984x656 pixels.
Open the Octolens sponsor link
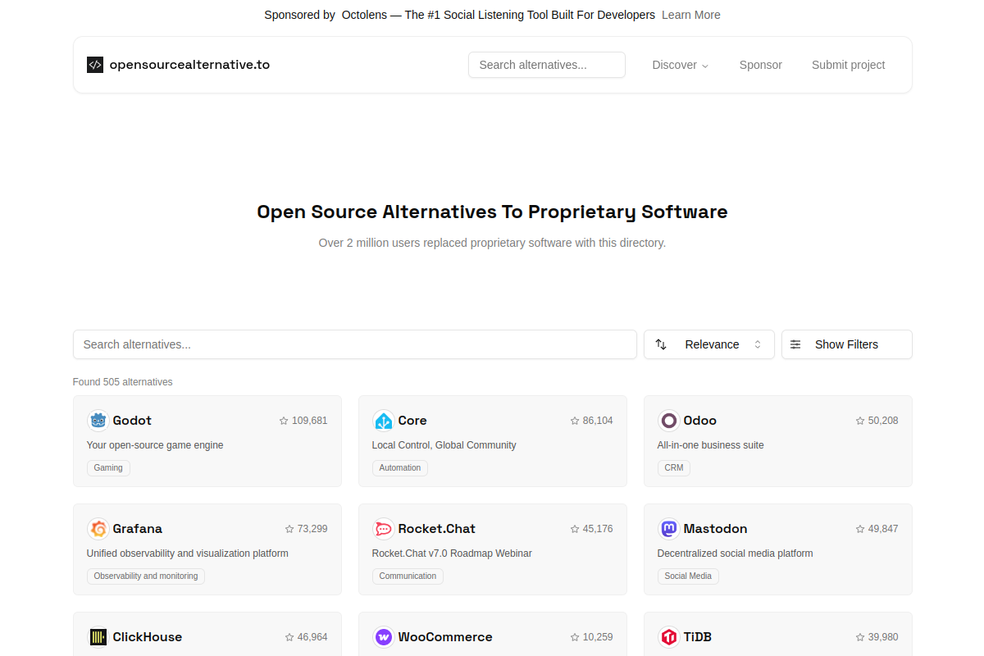(x=499, y=15)
